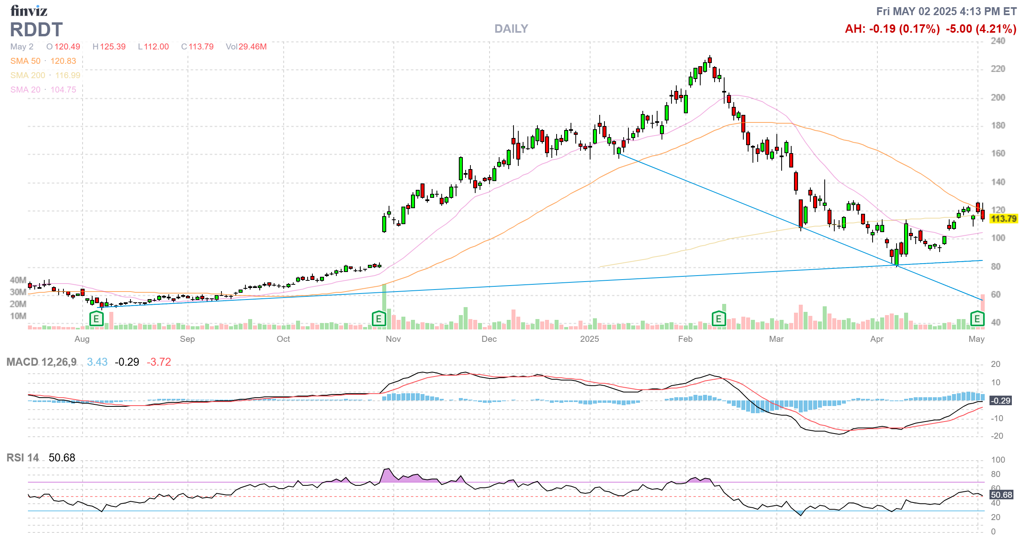
Task: Click the RSI 14 indicator title
Action: coord(23,457)
